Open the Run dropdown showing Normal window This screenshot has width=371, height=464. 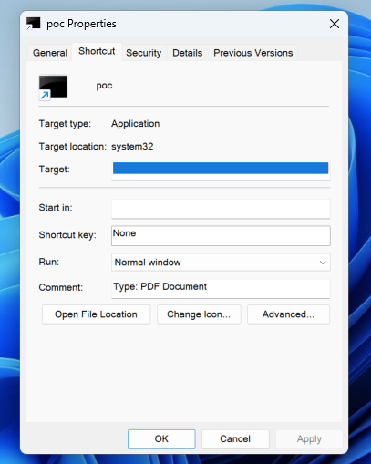(221, 263)
